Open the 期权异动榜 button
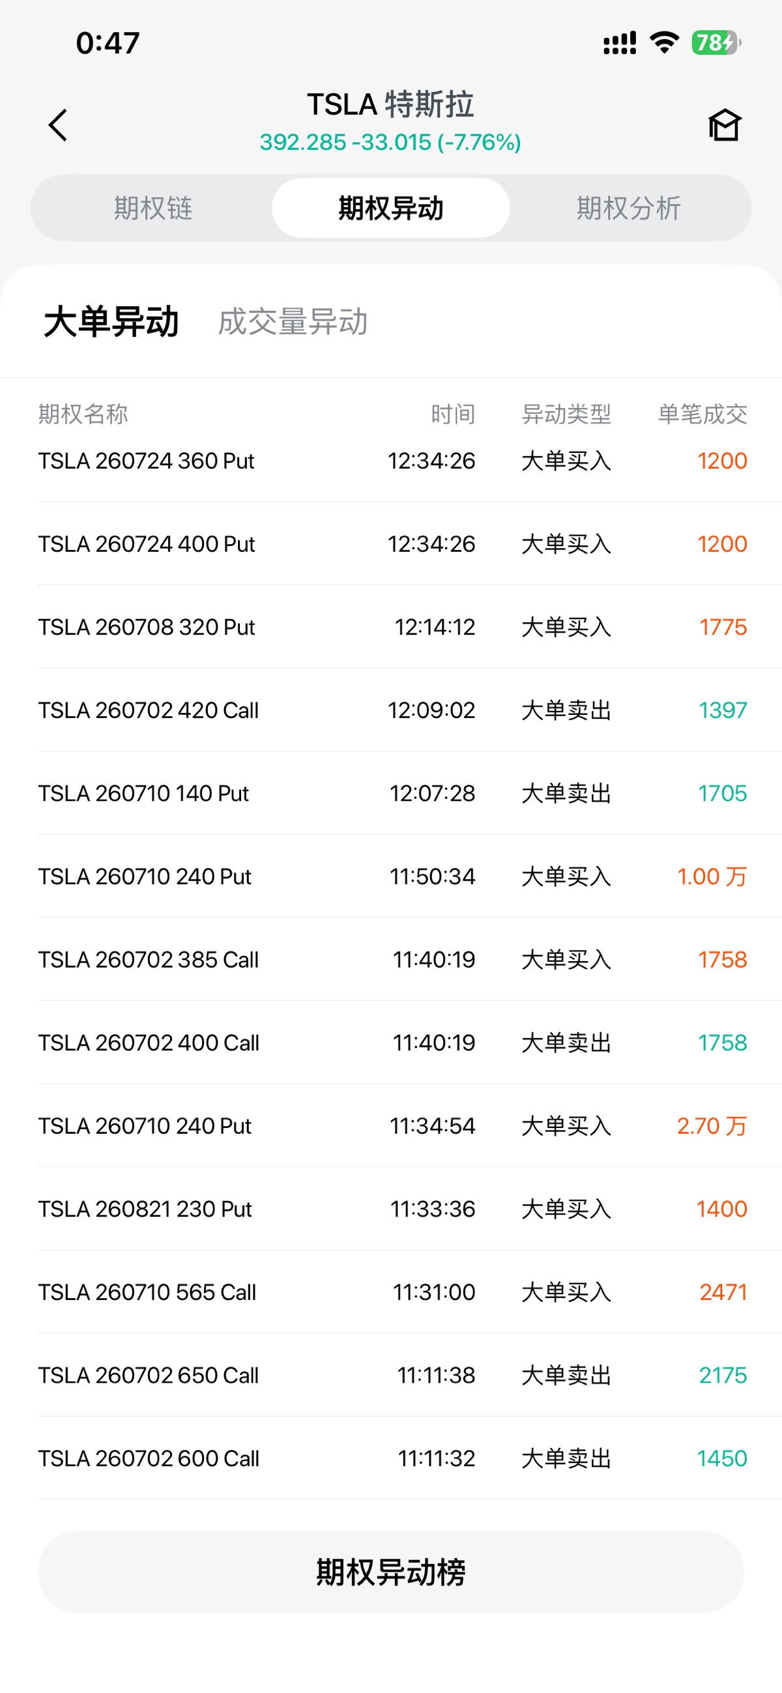782x1693 pixels. click(x=391, y=1572)
